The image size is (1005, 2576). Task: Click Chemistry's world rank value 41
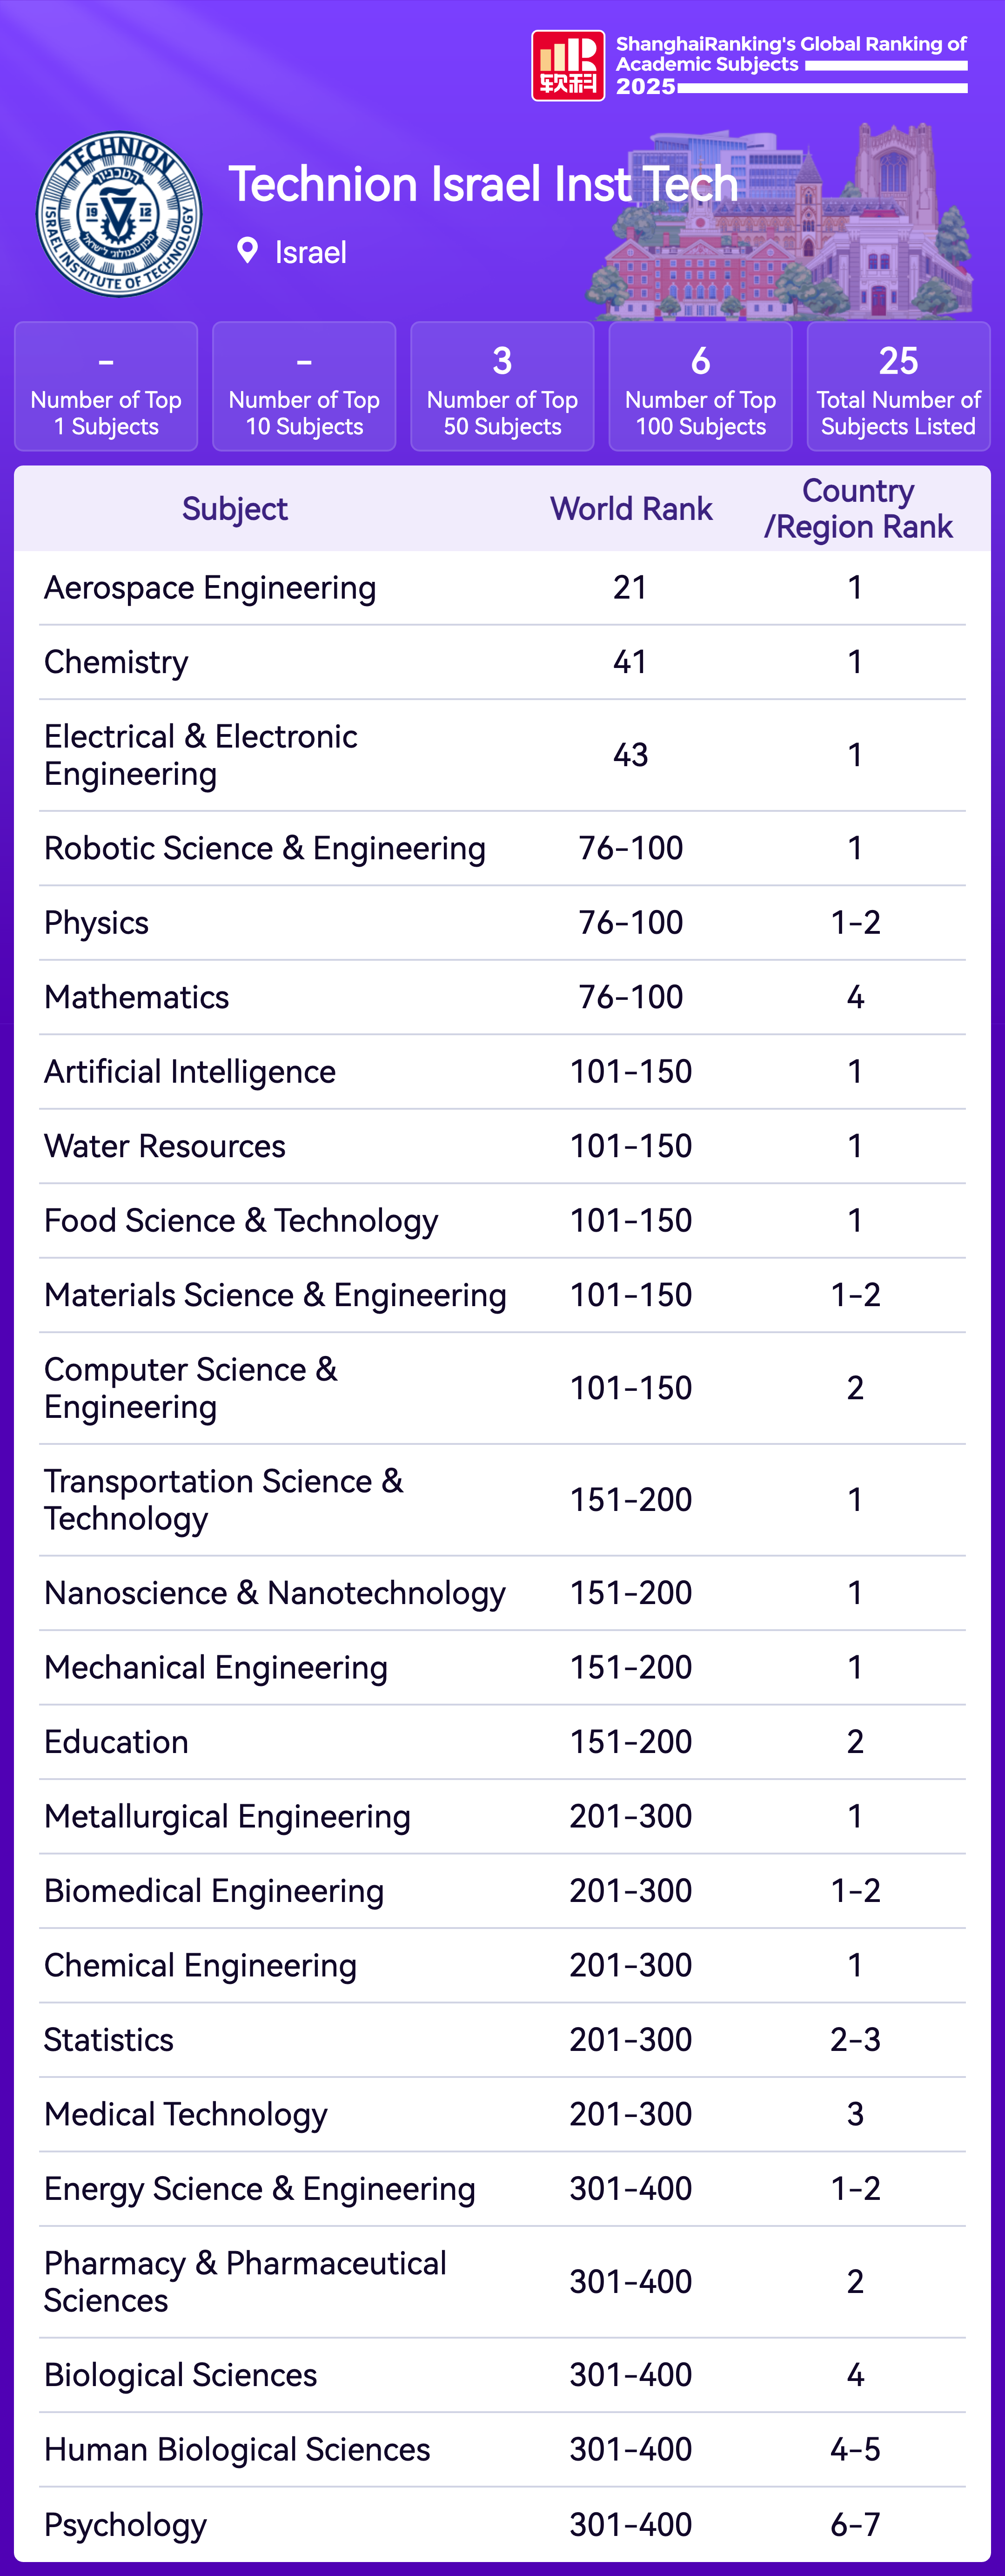pyautogui.click(x=630, y=662)
